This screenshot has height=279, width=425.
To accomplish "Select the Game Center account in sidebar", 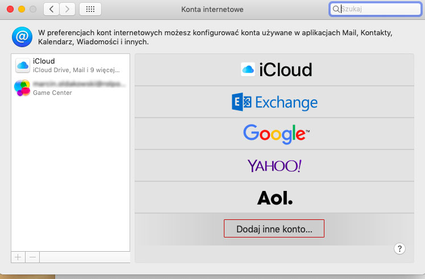I will (x=70, y=88).
